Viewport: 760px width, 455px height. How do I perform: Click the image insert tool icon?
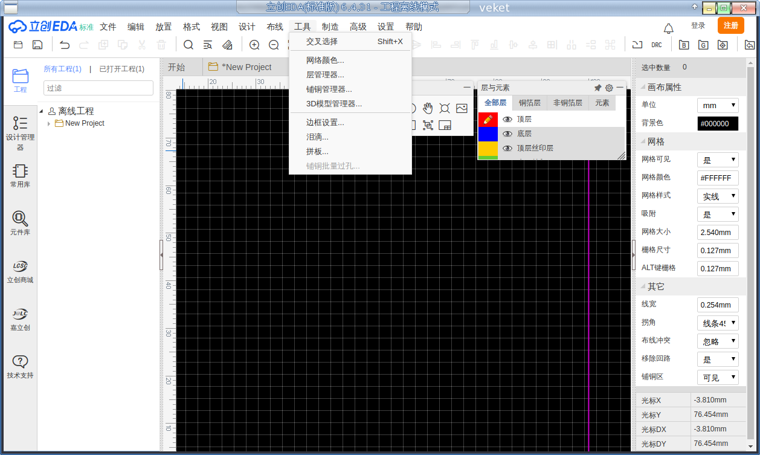pyautogui.click(x=462, y=108)
